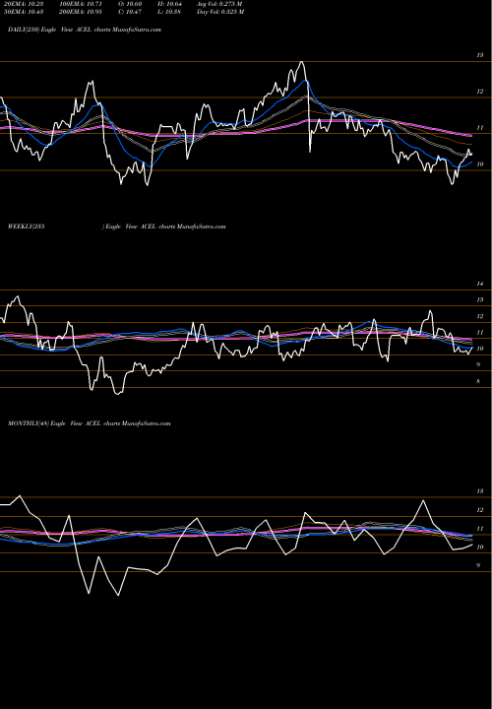The width and height of the screenshot is (492, 709).
Task: Click the 11 price label on weekly chart
Action: tap(480, 333)
